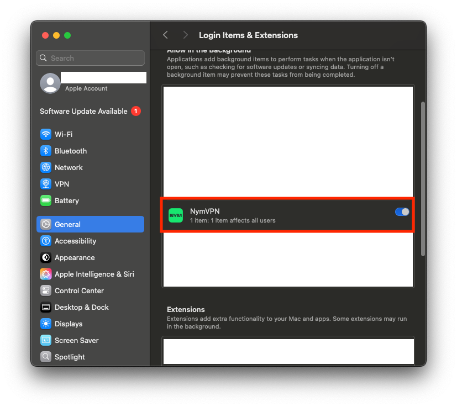Close the System Settings window
This screenshot has height=407, width=457.
tap(45, 35)
